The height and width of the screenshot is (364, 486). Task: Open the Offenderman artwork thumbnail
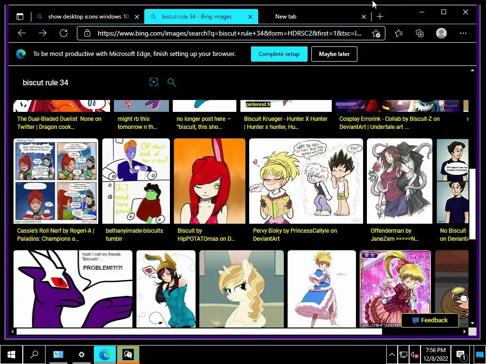(x=400, y=181)
